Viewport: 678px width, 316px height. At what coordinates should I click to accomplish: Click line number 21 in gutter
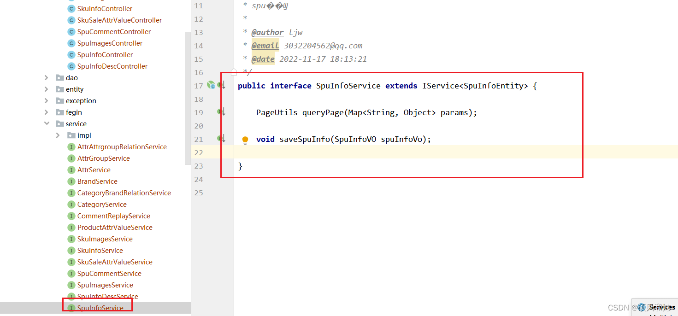click(x=199, y=139)
